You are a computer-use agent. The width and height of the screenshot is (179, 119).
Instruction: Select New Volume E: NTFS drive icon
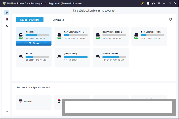point(98,36)
